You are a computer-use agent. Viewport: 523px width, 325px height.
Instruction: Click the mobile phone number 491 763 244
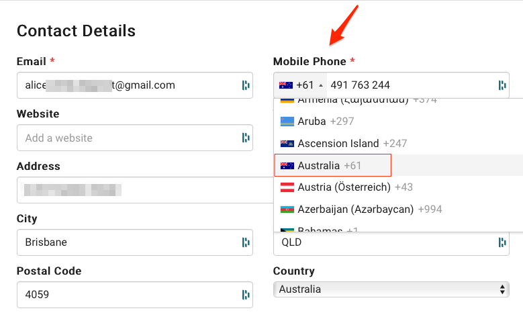361,85
